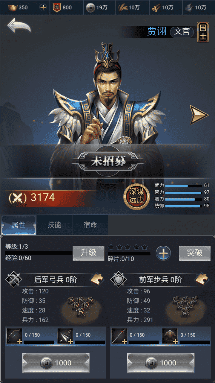Tap puzzle piece next to 前军步兵
This screenshot has width=215, height=383.
pos(202,279)
